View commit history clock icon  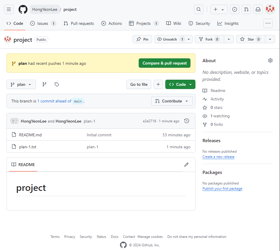[187, 121]
